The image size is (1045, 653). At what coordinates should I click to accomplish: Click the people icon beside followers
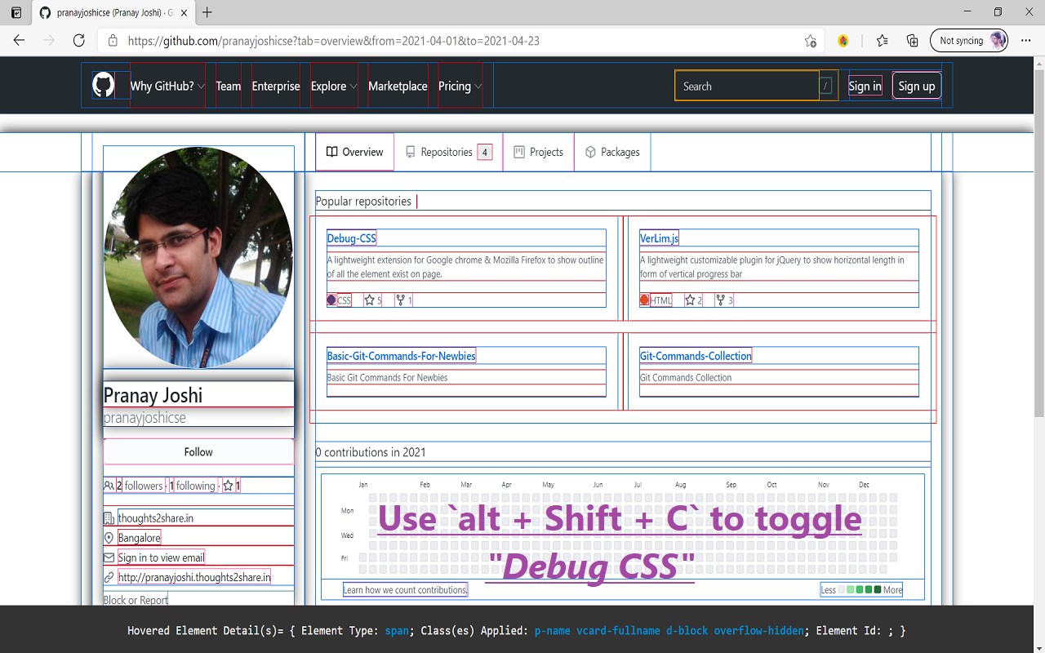point(109,486)
